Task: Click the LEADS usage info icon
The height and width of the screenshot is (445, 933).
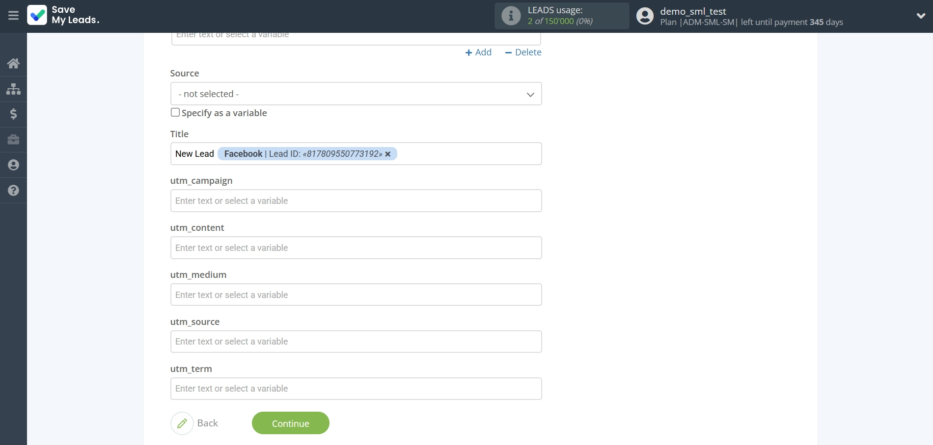Action: point(511,16)
